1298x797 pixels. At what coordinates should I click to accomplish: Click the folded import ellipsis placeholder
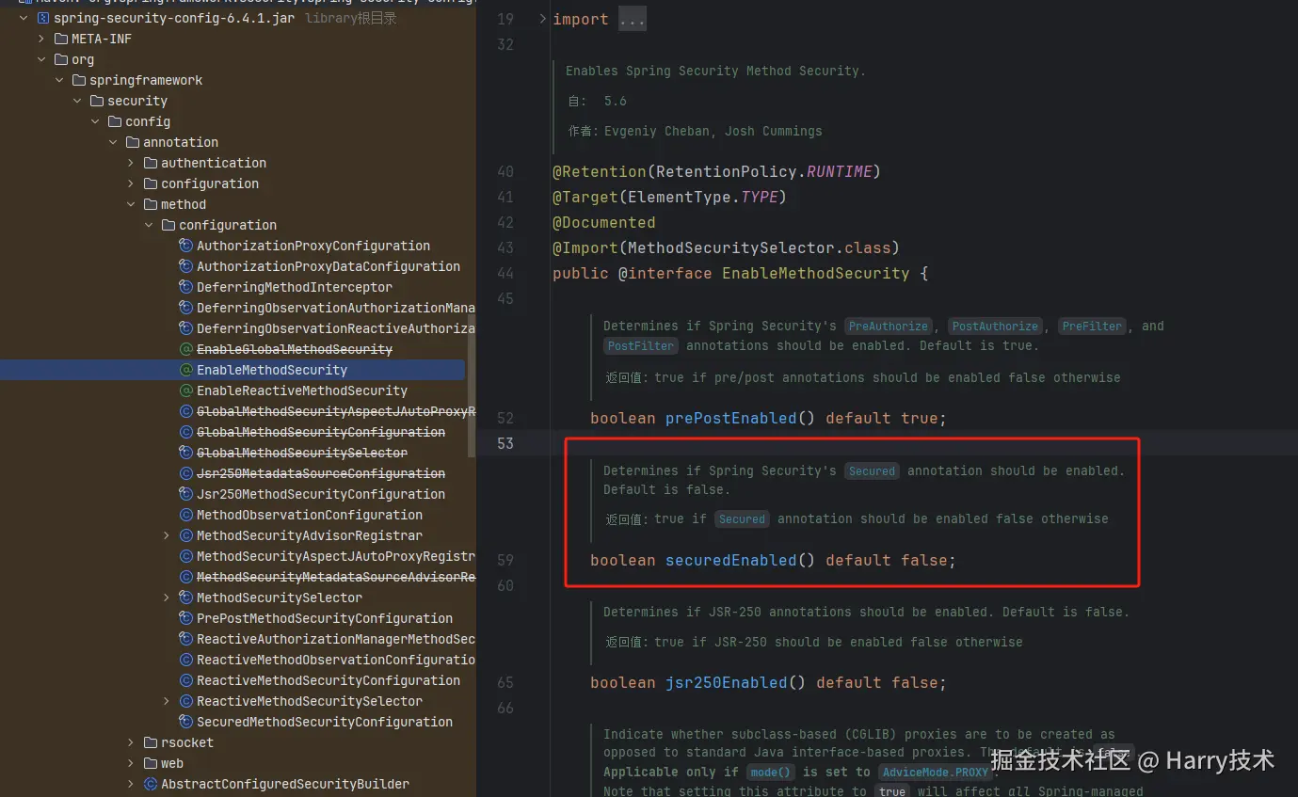[x=633, y=19]
